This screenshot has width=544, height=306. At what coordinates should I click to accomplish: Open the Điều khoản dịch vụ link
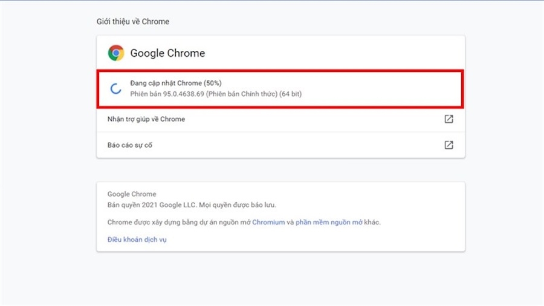tap(137, 239)
